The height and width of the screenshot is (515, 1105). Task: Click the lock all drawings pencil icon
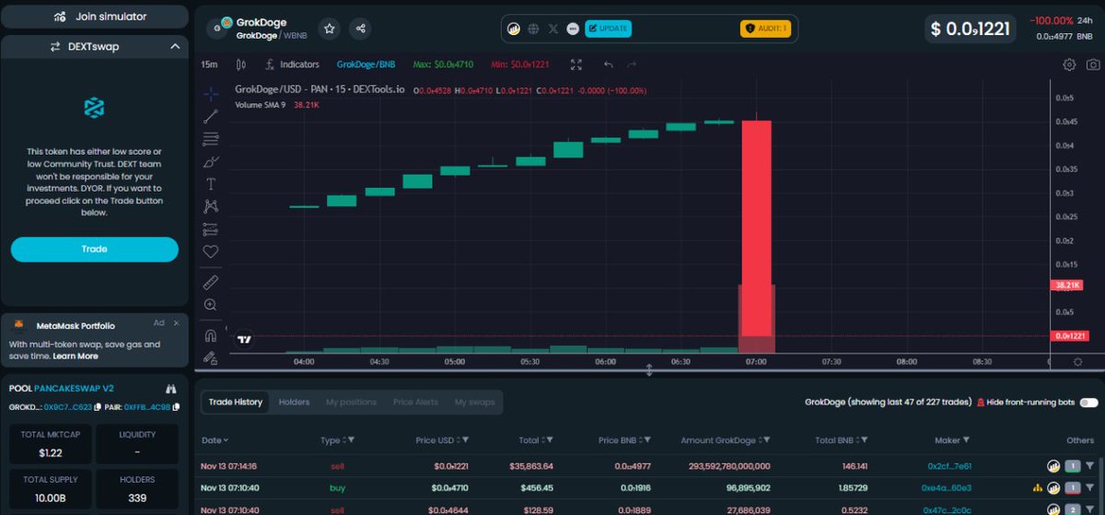coord(211,357)
